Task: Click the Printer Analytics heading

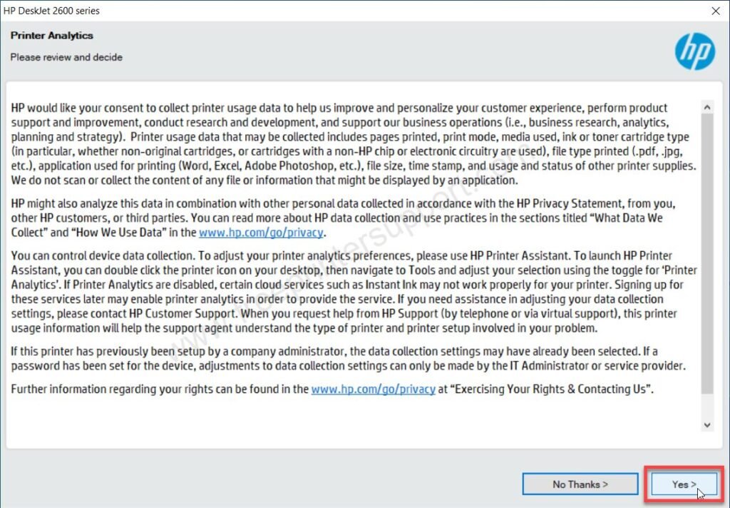Action: 51,36
